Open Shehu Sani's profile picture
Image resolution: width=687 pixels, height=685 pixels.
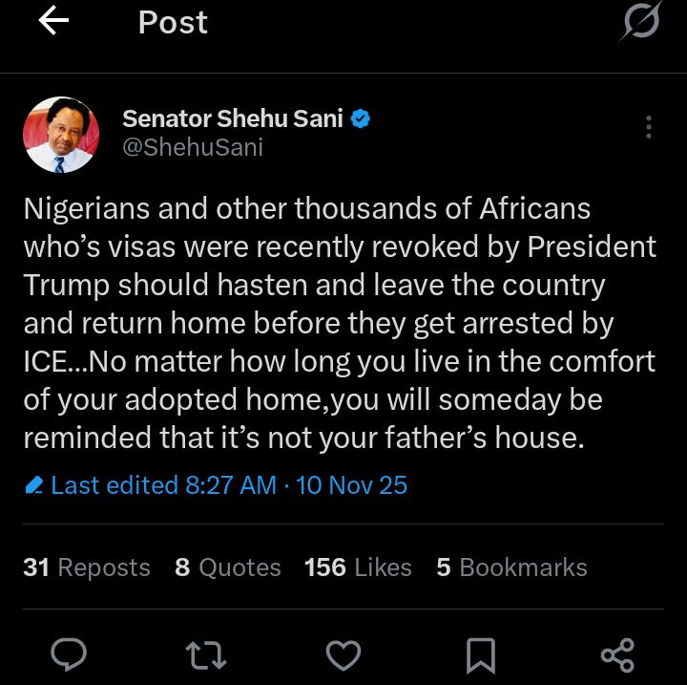coord(60,134)
